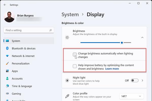Image resolution: width=152 pixels, height=101 pixels.
Task: Click the back arrow icon in Settings
Action: [5, 5]
